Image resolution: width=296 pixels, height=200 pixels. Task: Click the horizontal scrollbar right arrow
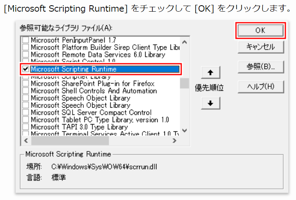click(x=174, y=141)
